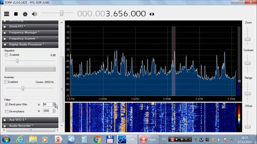The width and height of the screenshot is (257, 144).
Task: Expand the Frequency Manager panel
Action: click(30, 32)
